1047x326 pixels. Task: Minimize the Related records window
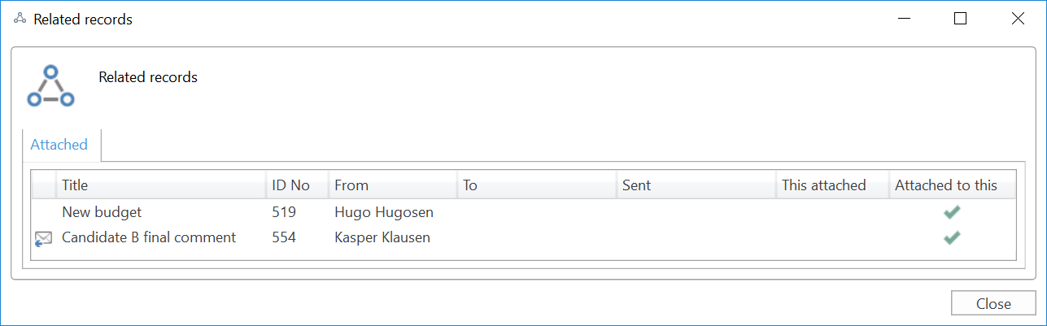pos(902,19)
